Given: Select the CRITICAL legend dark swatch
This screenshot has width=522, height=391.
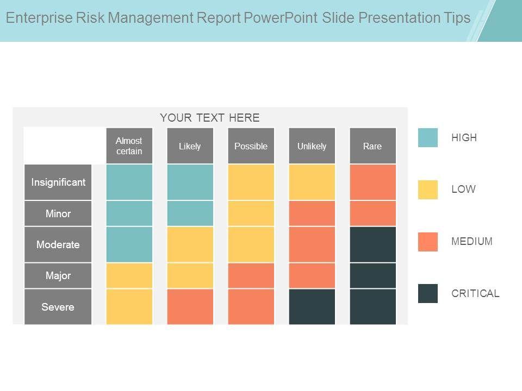Looking at the screenshot, I should click(x=427, y=293).
